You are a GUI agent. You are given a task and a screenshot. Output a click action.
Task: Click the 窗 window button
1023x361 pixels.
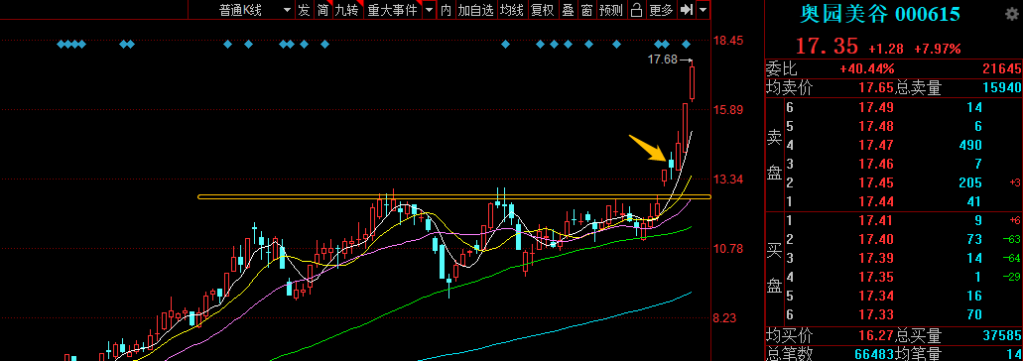586,10
